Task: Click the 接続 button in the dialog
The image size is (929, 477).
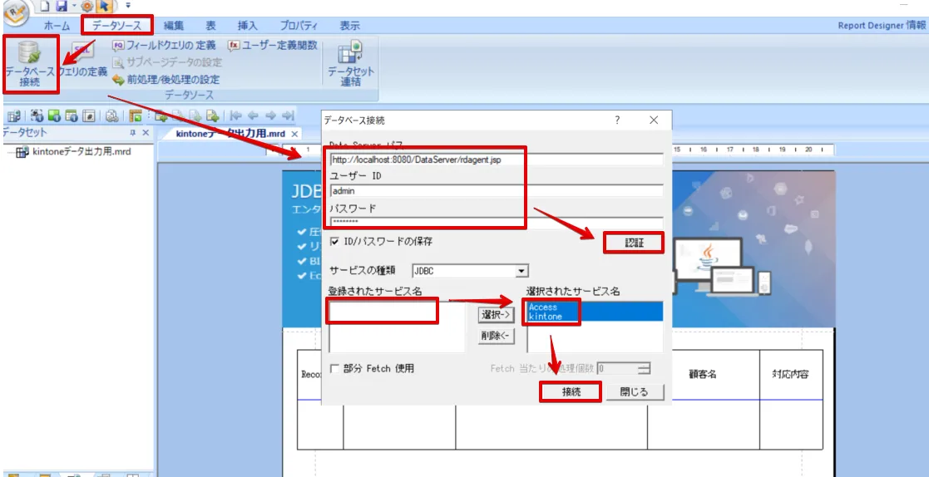Action: [571, 391]
